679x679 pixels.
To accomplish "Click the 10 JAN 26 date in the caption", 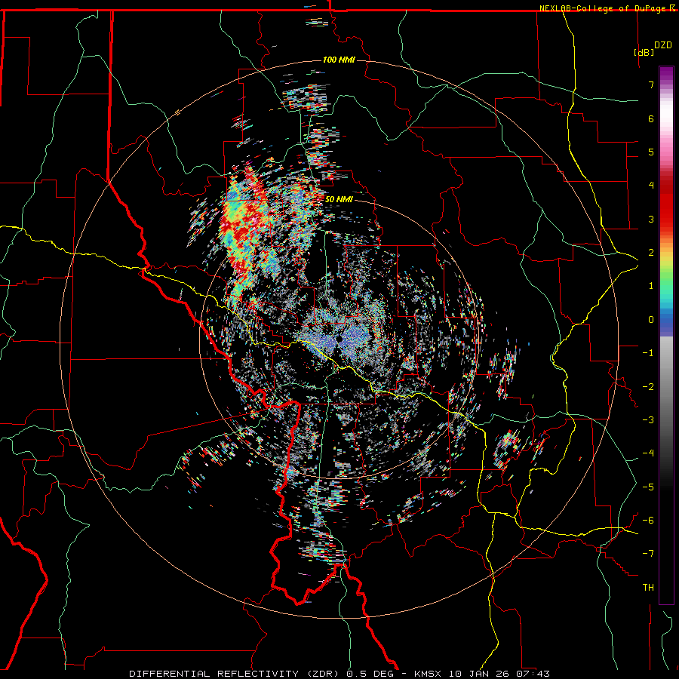I will (x=479, y=674).
